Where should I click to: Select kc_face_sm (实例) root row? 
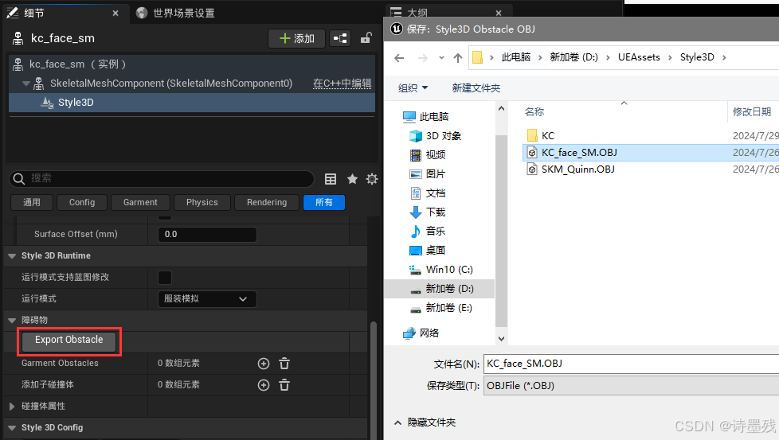coord(192,64)
